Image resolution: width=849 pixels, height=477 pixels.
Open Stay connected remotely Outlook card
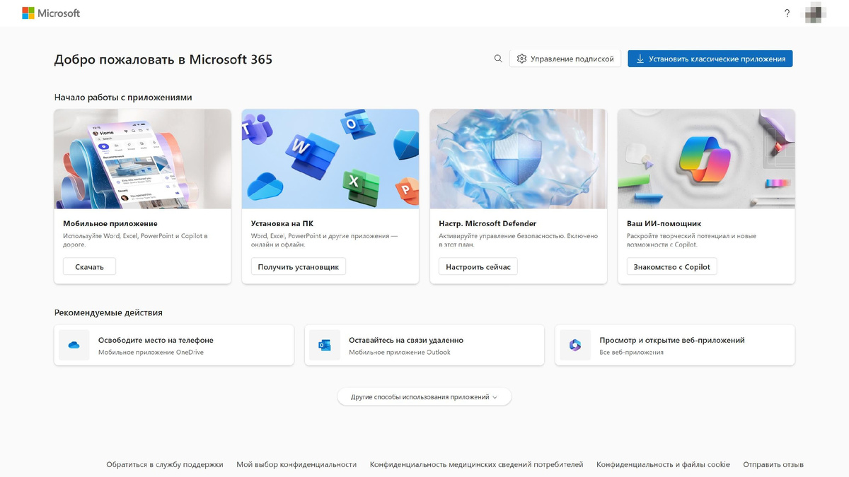coord(424,345)
